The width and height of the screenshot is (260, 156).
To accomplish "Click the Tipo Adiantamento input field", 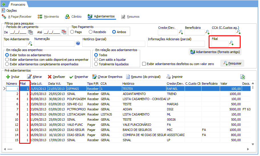I will point(15,44).
